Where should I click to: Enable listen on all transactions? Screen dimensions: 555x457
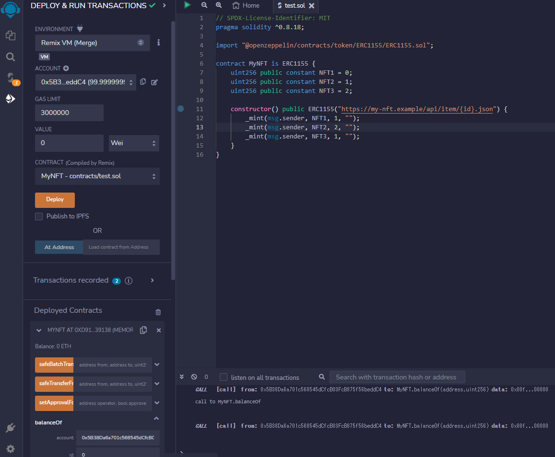223,377
